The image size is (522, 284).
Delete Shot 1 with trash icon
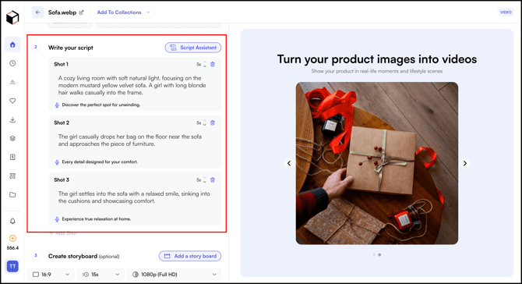click(x=213, y=64)
